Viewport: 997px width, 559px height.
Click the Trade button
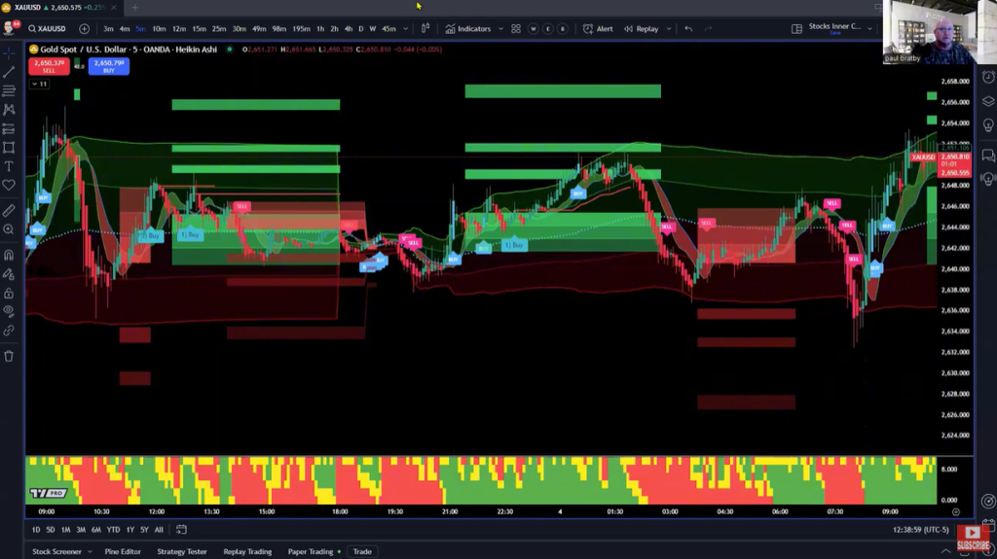click(x=362, y=551)
